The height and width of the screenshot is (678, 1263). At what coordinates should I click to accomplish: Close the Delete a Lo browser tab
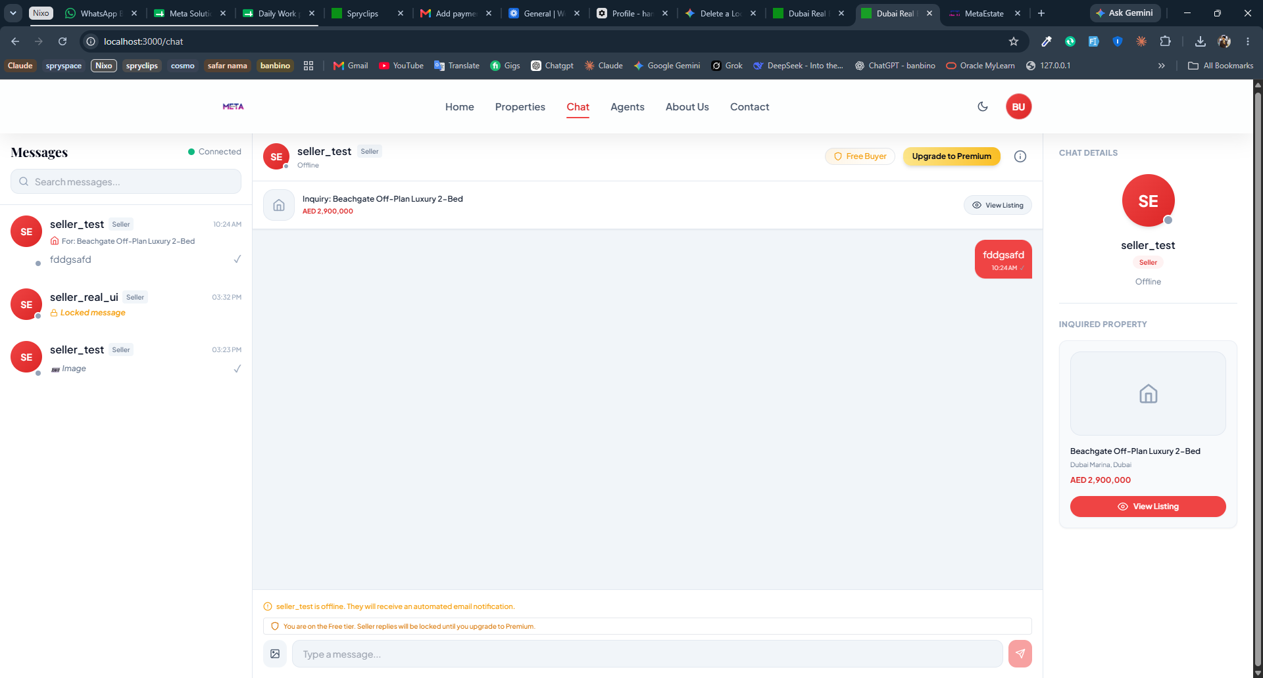pyautogui.click(x=753, y=13)
